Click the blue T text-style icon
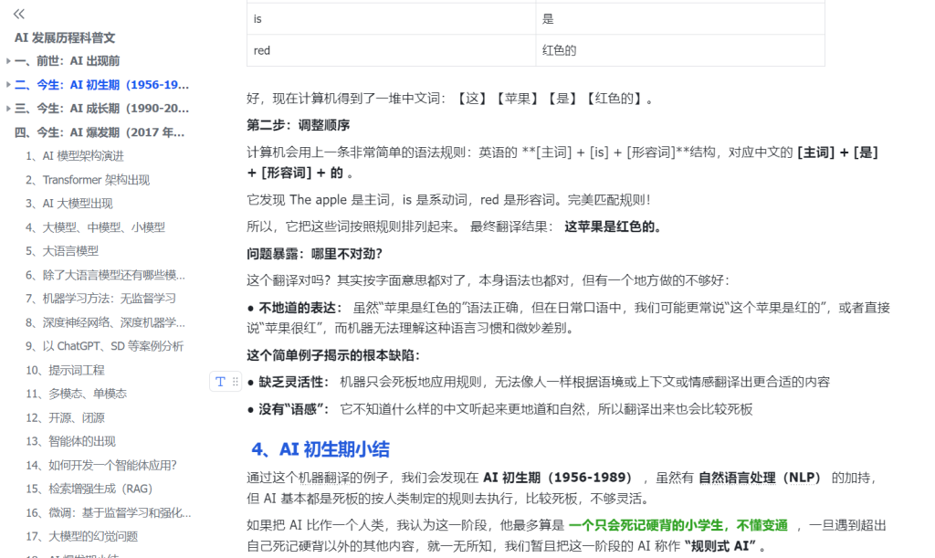This screenshot has height=558, width=935. [x=218, y=381]
